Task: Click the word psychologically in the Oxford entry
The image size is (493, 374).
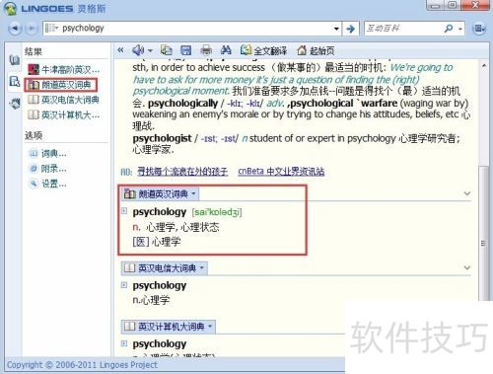Action: click(182, 104)
